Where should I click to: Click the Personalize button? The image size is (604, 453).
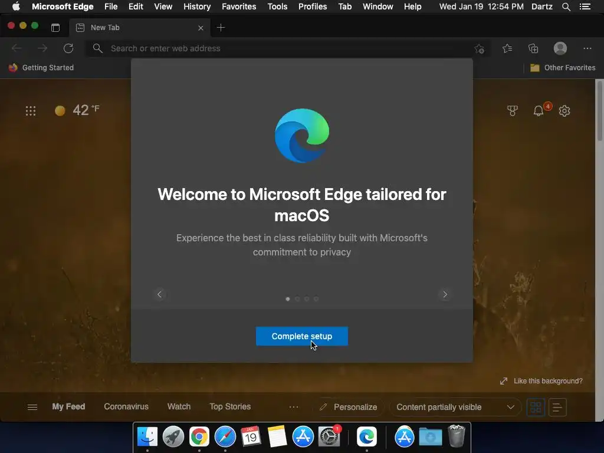349,407
